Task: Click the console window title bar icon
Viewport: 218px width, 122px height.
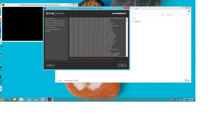Action: (x=3, y=5)
